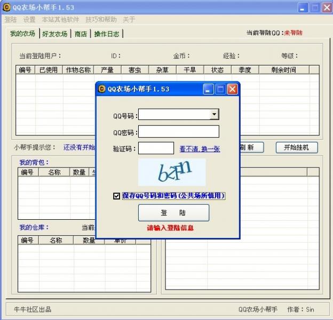
Task: Click the 数量 column header in 我的背包
Action: click(79, 172)
